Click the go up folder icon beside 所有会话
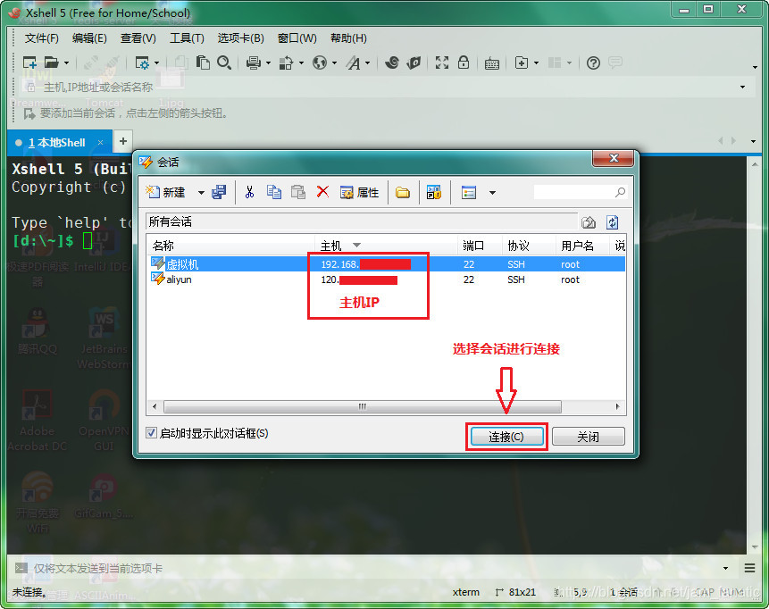The width and height of the screenshot is (769, 609). [589, 222]
